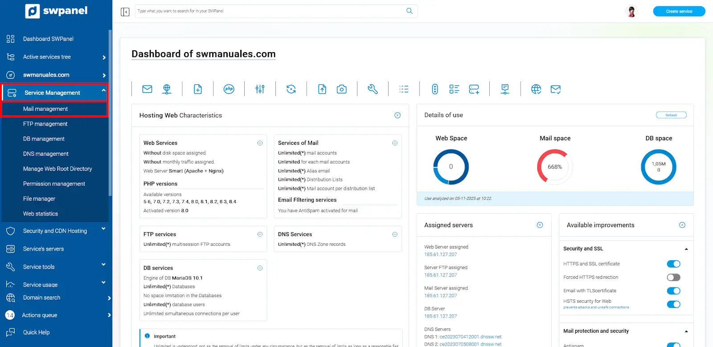This screenshot has height=347, width=713.
Task: Collapse Mail protection and security section
Action: click(686, 331)
